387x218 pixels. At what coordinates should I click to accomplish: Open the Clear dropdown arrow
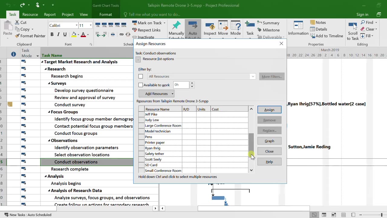click(x=376, y=29)
